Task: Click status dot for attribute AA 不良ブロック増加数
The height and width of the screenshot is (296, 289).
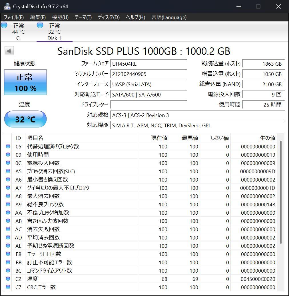Action: (8, 213)
